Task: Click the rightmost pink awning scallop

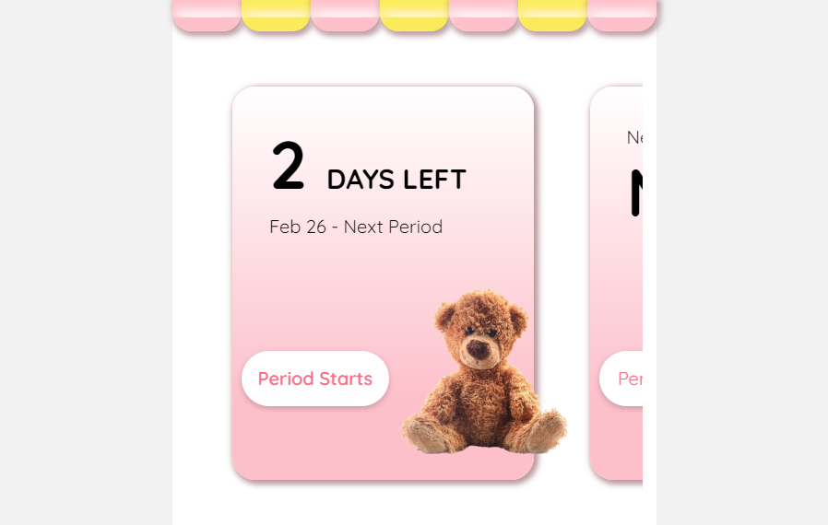Action: (622, 16)
